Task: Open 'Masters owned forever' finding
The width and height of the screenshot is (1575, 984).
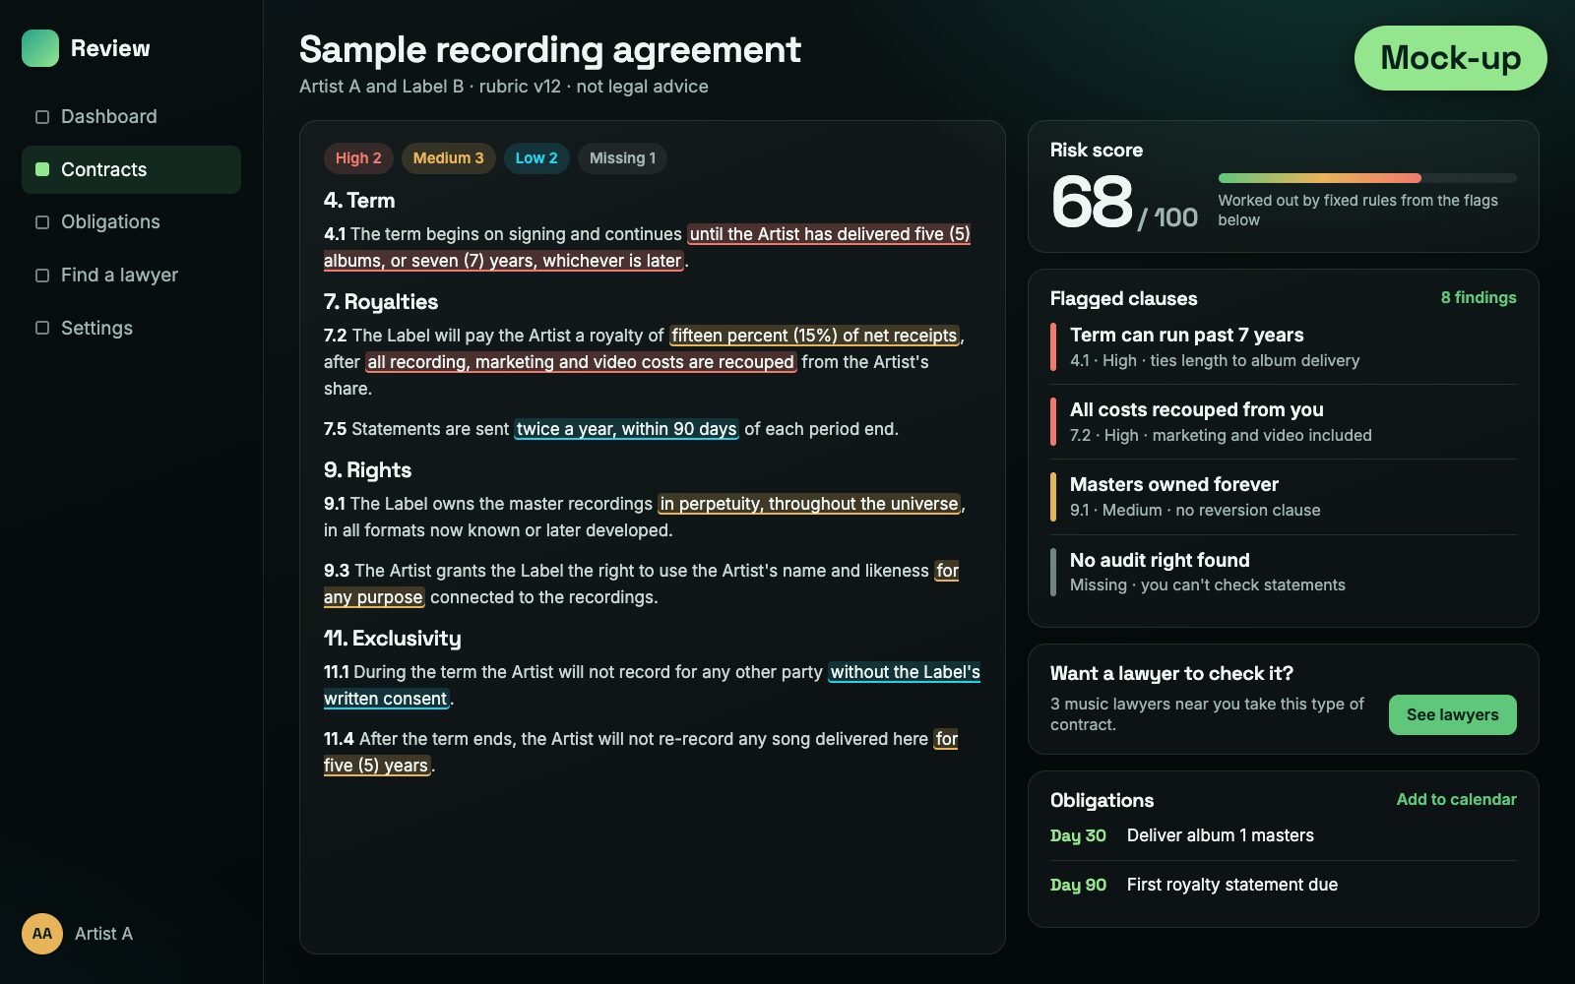Action: click(1284, 497)
